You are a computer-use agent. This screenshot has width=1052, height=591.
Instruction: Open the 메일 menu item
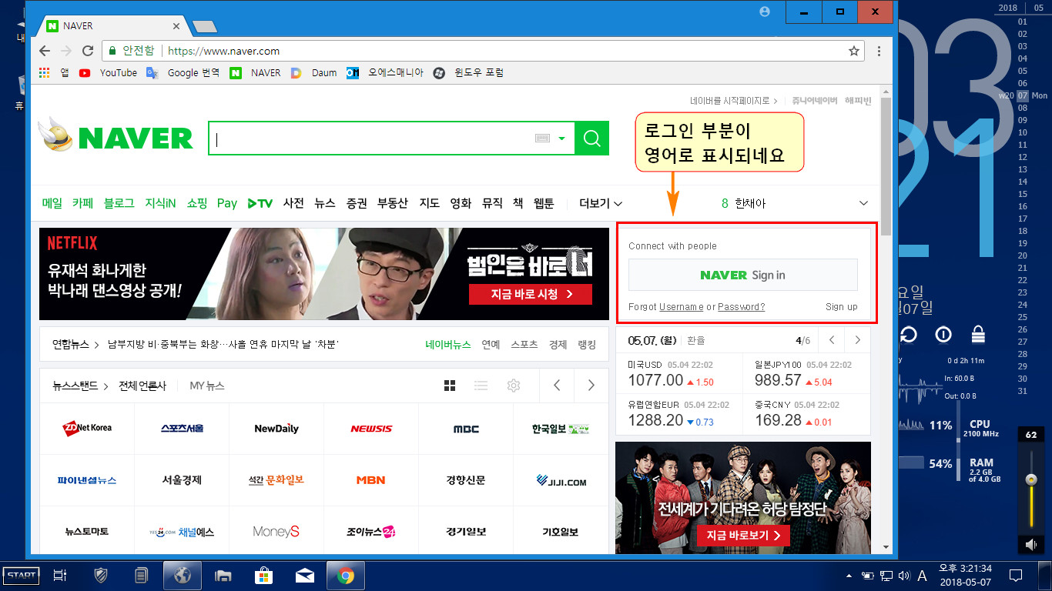[x=52, y=203]
